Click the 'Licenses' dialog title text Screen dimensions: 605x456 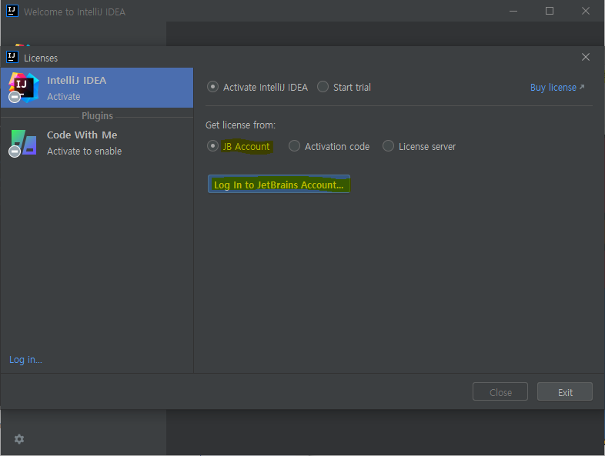pyautogui.click(x=41, y=58)
